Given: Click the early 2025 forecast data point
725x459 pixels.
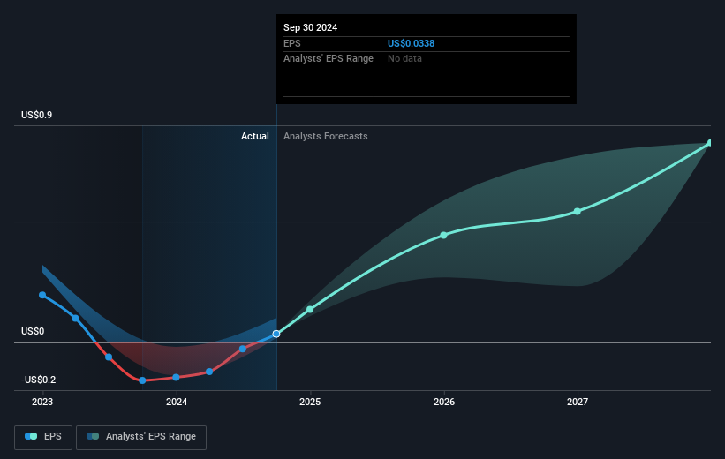Looking at the screenshot, I should [x=310, y=309].
